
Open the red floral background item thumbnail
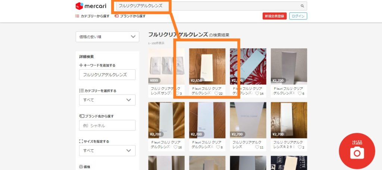click(x=248, y=66)
